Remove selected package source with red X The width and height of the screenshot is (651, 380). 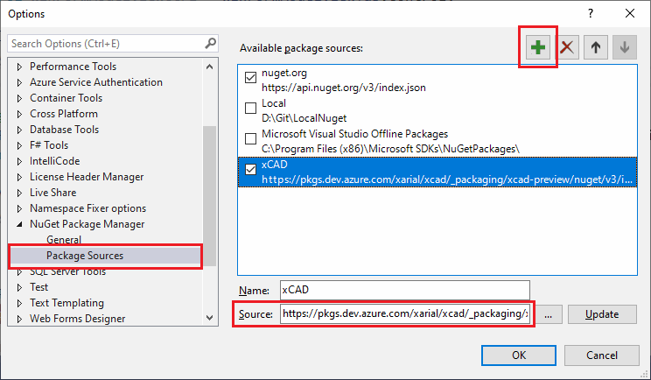567,47
